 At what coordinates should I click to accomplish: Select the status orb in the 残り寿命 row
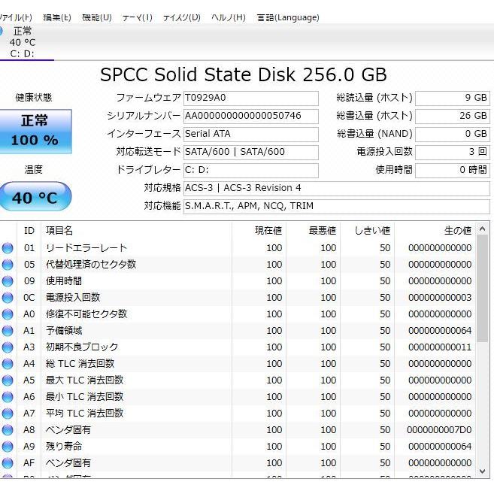coord(8,447)
